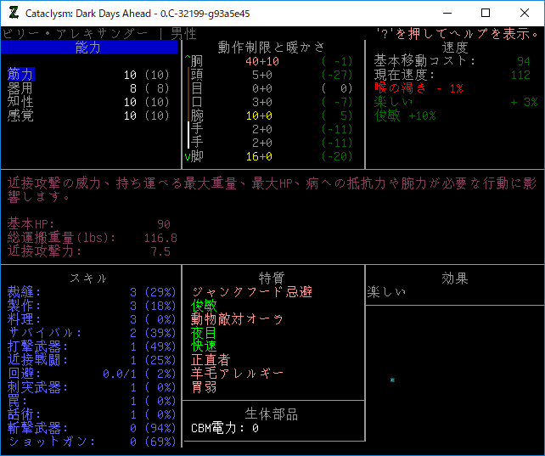Image resolution: width=545 pixels, height=456 pixels.
Task: Select the 生体部品 bionics header
Action: [x=272, y=414]
